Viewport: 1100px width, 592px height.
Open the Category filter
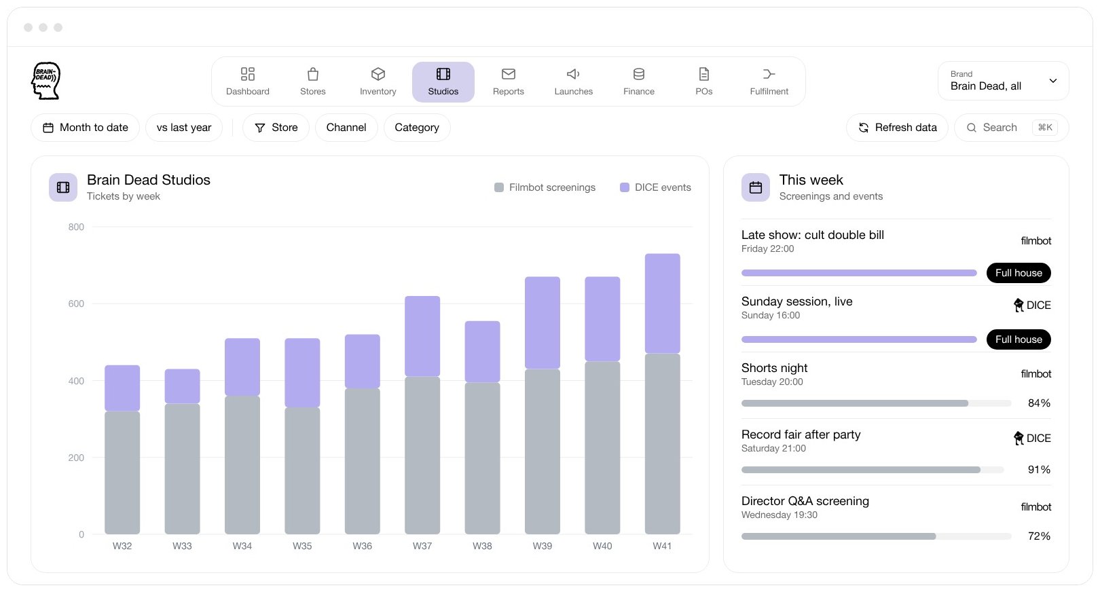(417, 128)
